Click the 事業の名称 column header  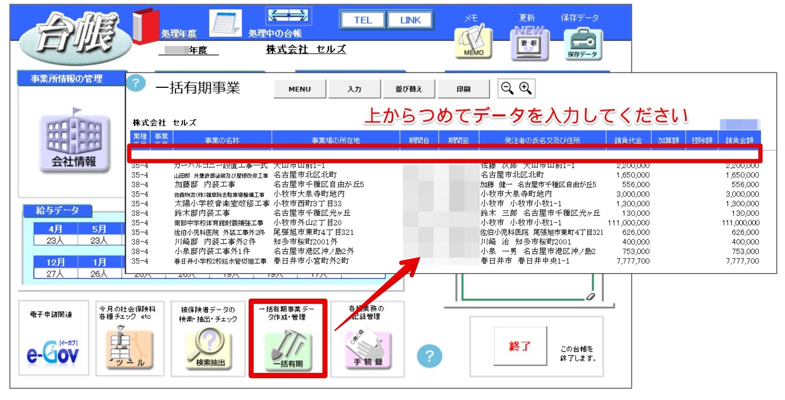click(222, 140)
